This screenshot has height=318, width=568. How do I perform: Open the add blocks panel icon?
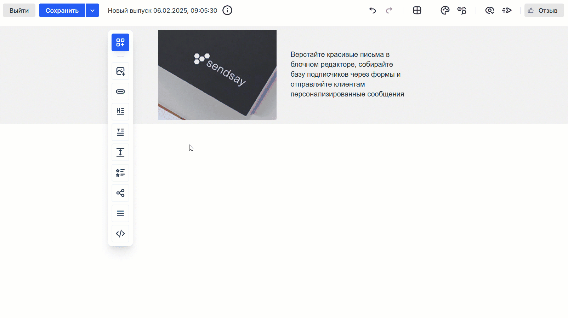120,42
